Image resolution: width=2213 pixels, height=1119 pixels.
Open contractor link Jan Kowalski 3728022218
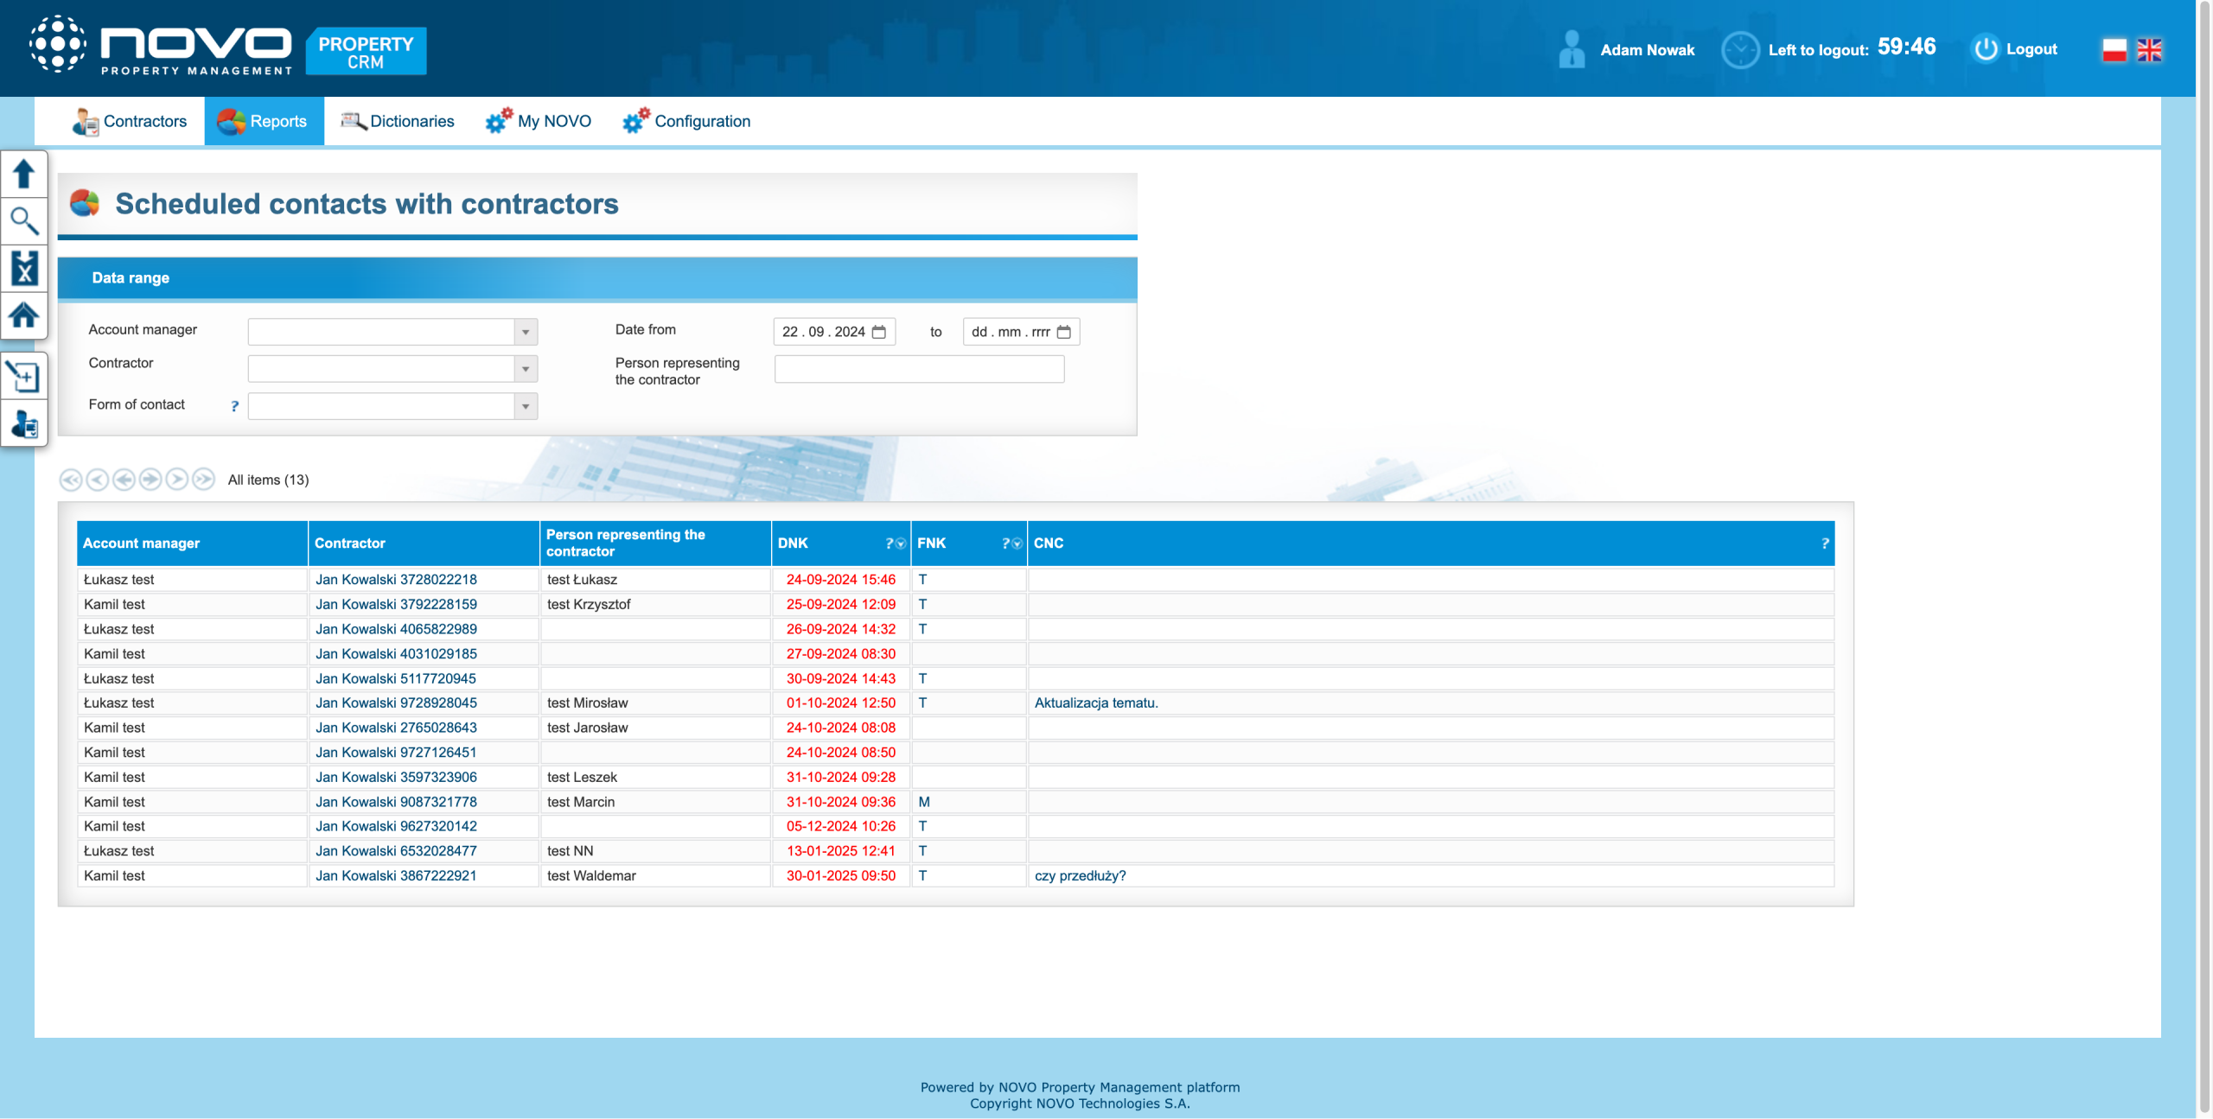pos(396,579)
